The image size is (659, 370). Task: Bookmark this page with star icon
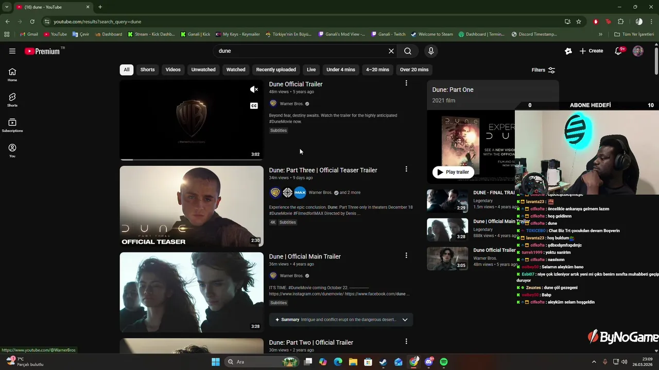579,22
